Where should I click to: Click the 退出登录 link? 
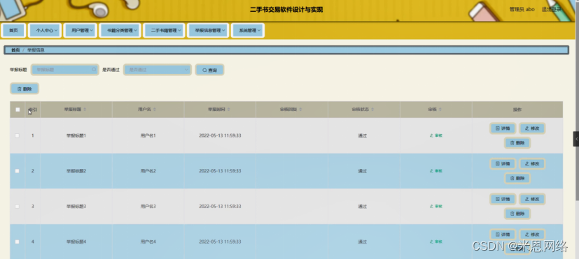[x=551, y=10]
